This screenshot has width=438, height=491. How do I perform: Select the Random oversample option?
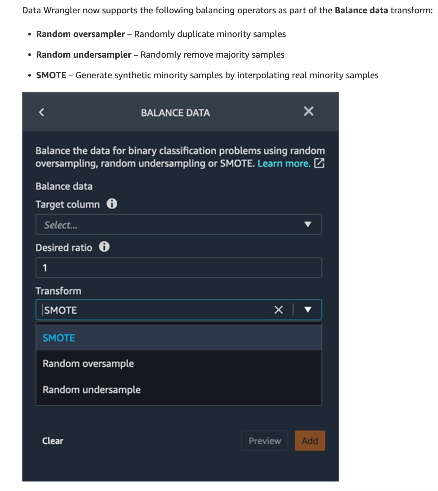[x=88, y=364]
